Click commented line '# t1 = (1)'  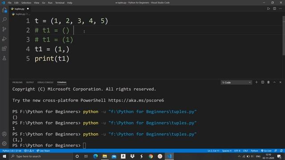(54, 40)
